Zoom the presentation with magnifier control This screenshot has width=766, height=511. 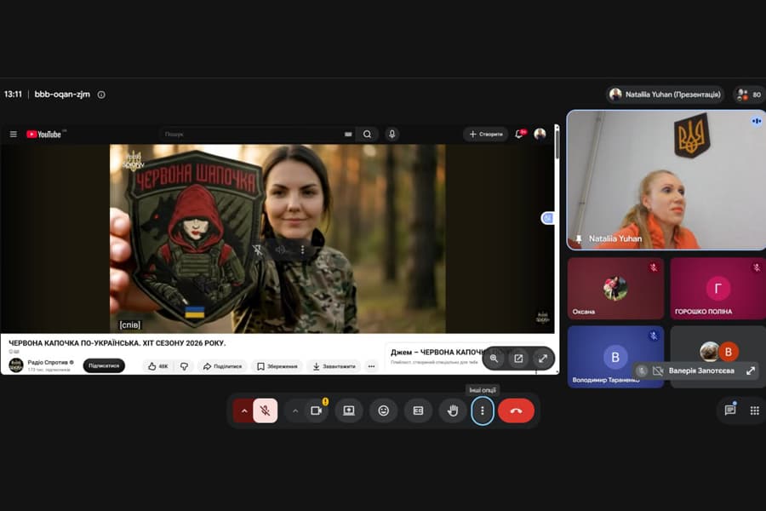[x=494, y=359]
